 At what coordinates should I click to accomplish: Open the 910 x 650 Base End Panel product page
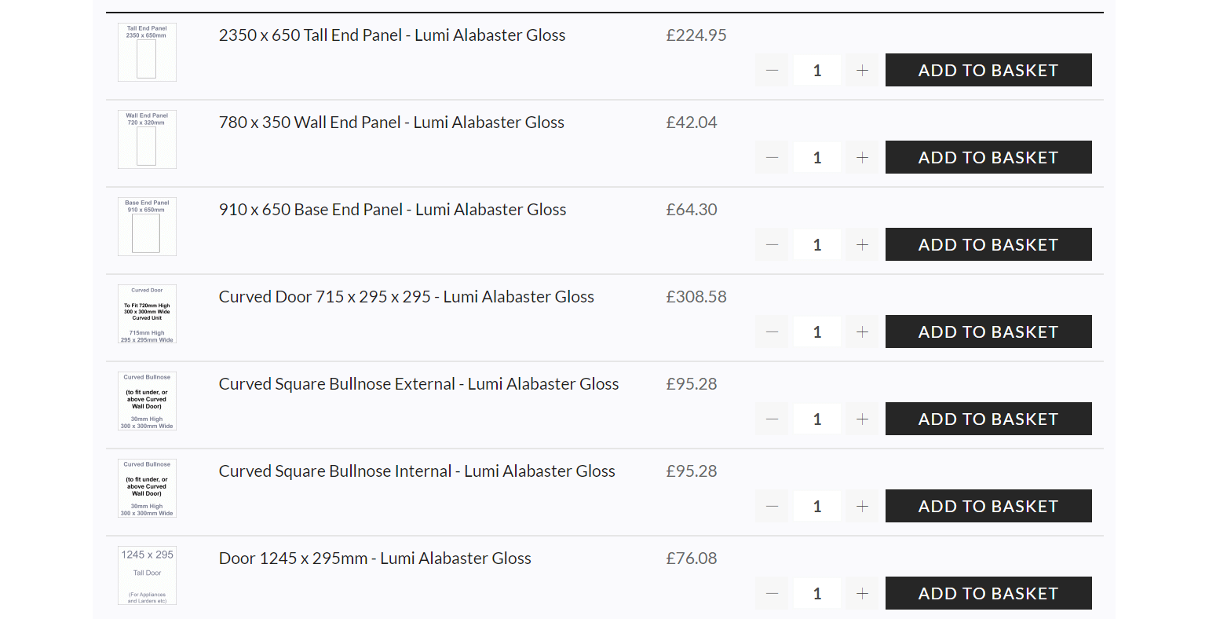click(x=393, y=209)
